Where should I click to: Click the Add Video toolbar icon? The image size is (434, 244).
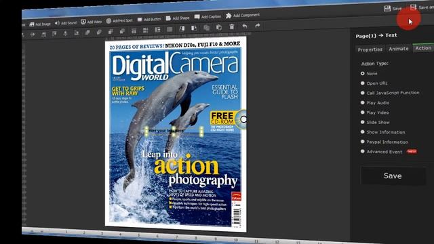83,22
